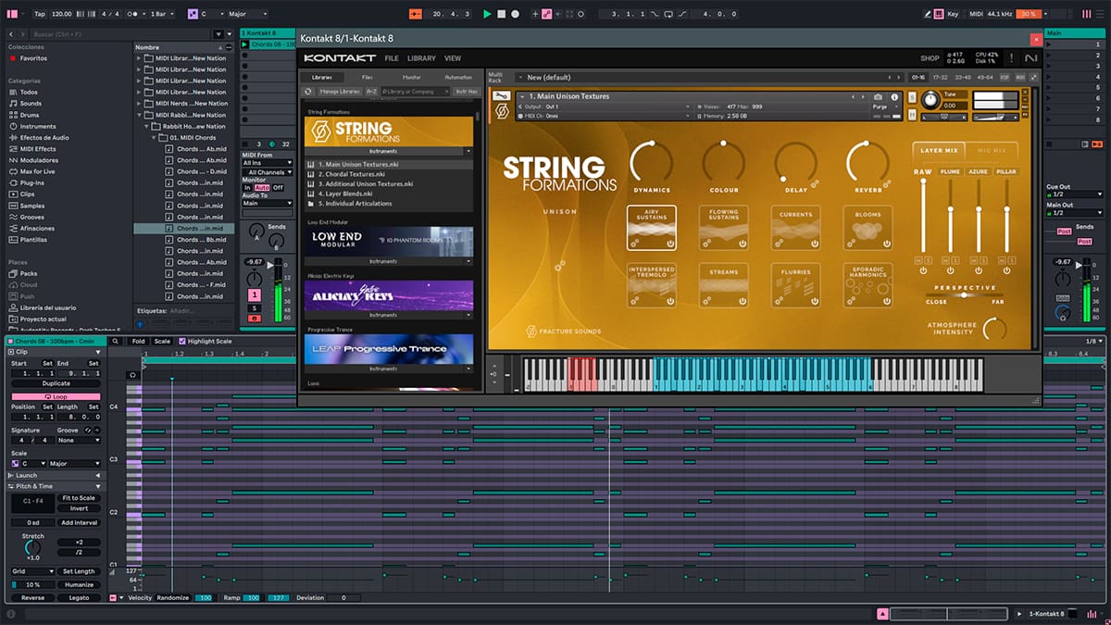Select the Airy Sustains texture pad
The width and height of the screenshot is (1111, 625).
pyautogui.click(x=651, y=228)
